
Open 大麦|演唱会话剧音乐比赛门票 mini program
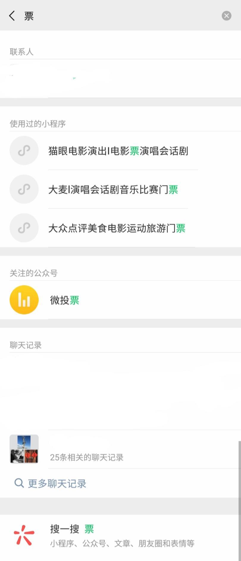click(x=113, y=190)
